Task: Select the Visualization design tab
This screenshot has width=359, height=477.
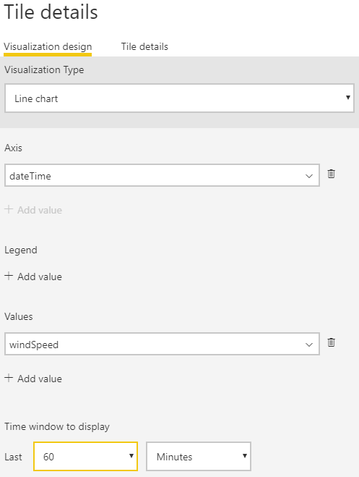Action: pyautogui.click(x=48, y=46)
